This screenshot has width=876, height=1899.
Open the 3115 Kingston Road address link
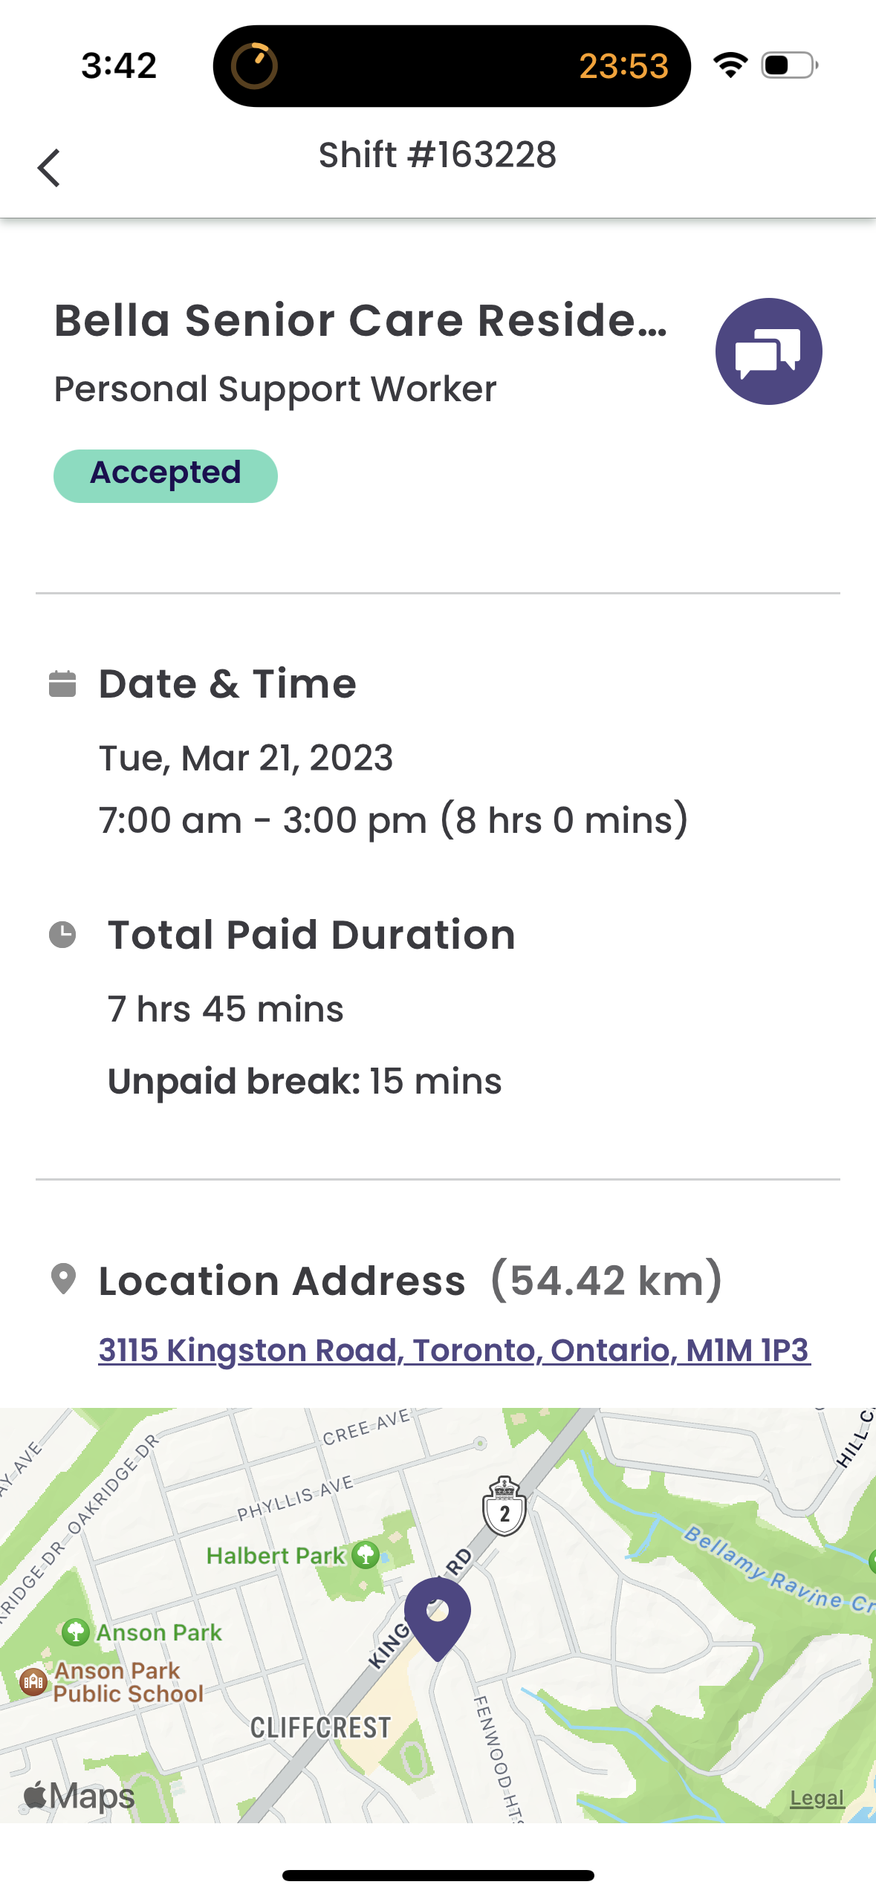(x=454, y=1350)
